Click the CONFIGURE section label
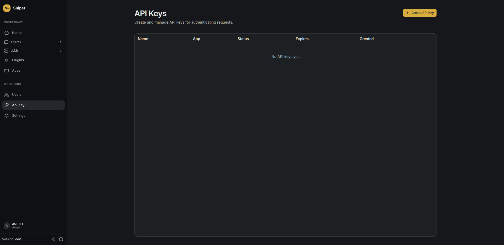The image size is (504, 245). (13, 84)
